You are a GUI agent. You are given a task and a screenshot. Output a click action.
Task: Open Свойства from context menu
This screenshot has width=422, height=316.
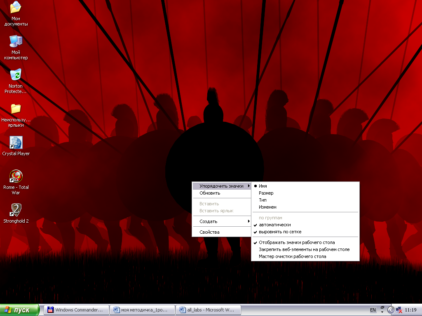[222, 232]
